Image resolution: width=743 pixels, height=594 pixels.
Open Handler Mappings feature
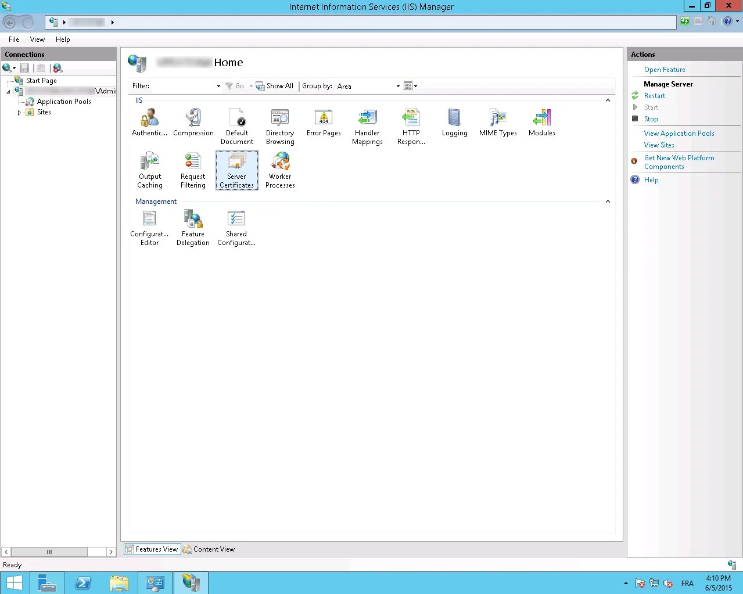click(367, 127)
